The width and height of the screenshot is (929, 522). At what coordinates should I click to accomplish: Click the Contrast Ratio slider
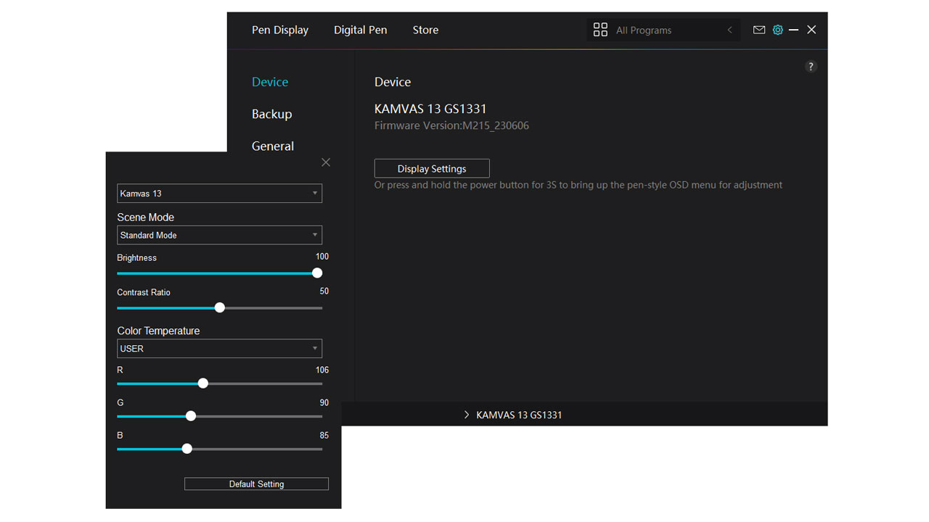point(219,307)
